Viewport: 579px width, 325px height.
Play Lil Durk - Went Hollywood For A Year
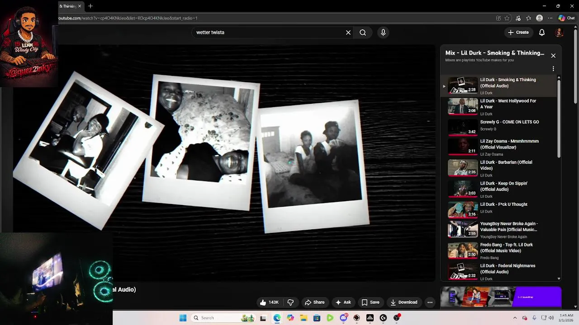coord(500,107)
